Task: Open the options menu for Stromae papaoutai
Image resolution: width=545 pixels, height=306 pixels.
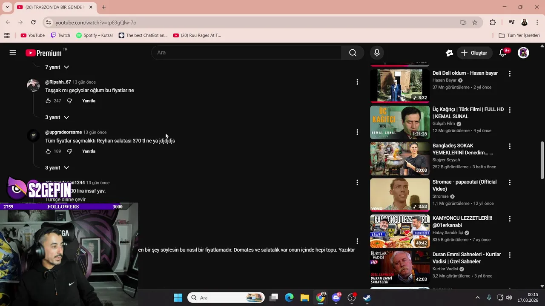Action: (x=510, y=182)
